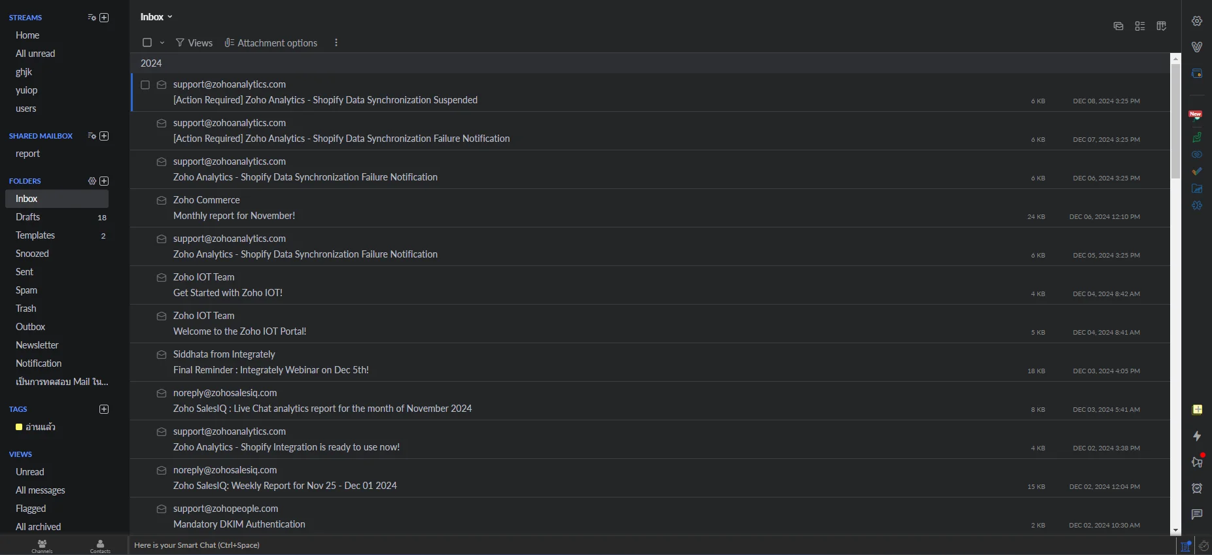Open the megaphone announcements icon
This screenshot has width=1212, height=555.
tap(1197, 462)
